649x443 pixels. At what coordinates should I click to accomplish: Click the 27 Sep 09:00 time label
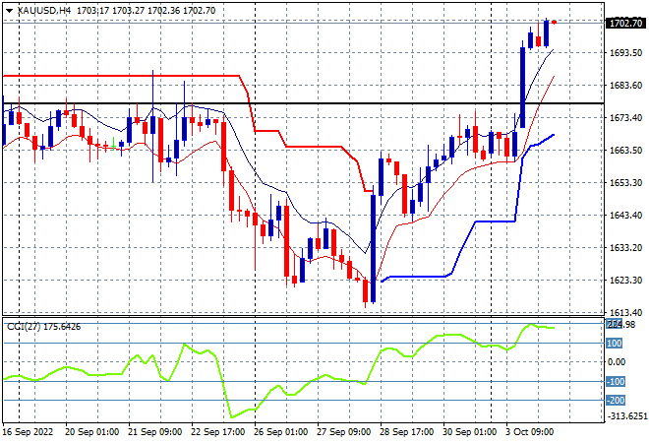pyautogui.click(x=343, y=432)
